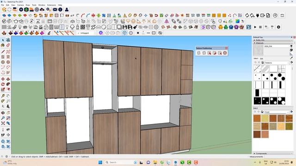Click the black play button in toolbar
Viewport: 296px width, 166px height.
(255, 27)
